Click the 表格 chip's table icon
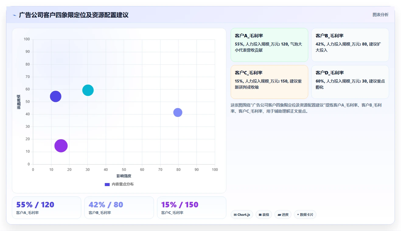401x231 pixels. 260,215
